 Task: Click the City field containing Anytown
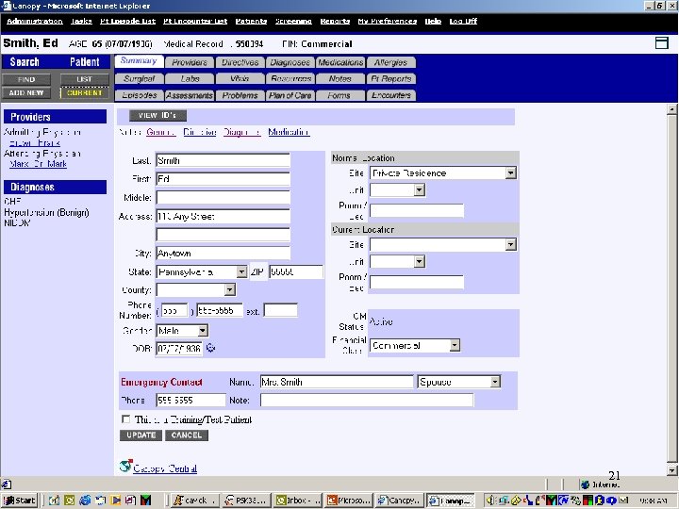[223, 254]
